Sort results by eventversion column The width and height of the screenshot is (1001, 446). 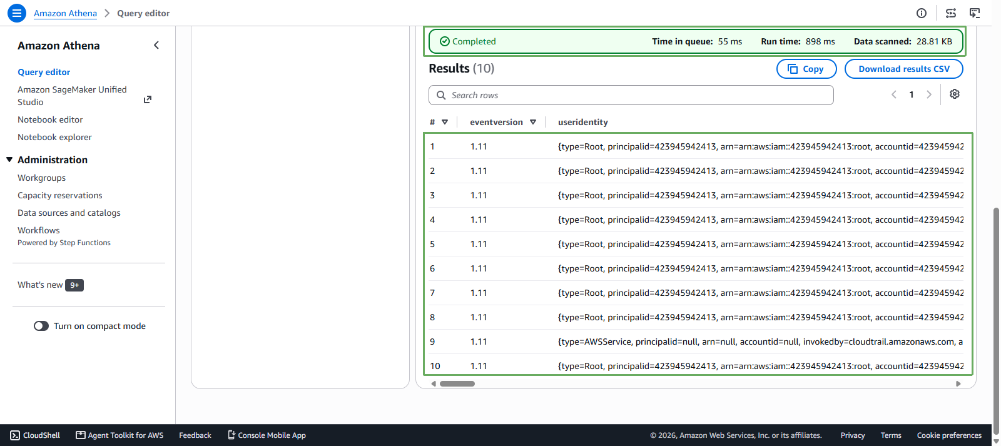pyautogui.click(x=533, y=122)
